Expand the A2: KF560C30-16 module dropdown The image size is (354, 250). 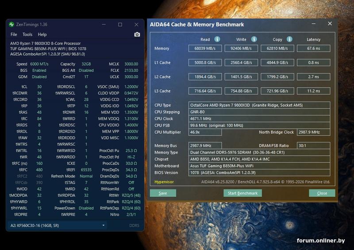pyautogui.click(x=58, y=226)
